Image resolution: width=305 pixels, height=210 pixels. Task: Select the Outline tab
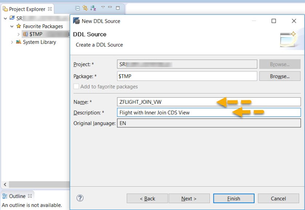click(17, 196)
